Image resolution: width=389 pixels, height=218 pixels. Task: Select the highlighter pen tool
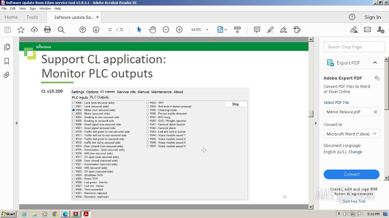point(270,30)
